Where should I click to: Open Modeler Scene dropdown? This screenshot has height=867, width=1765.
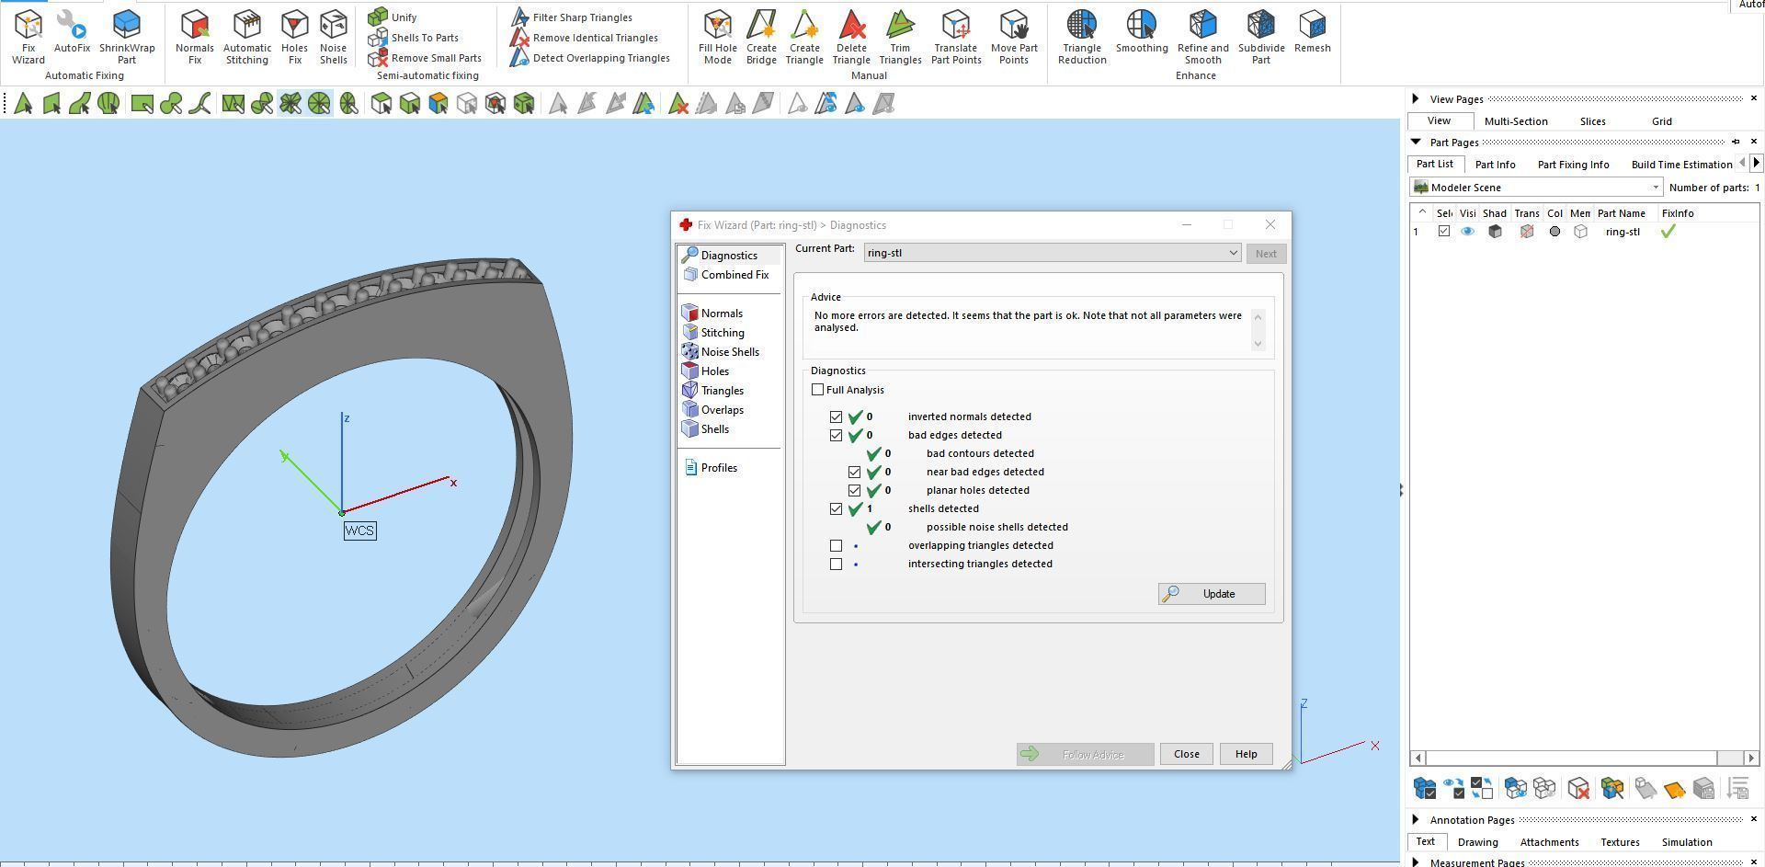click(1537, 188)
